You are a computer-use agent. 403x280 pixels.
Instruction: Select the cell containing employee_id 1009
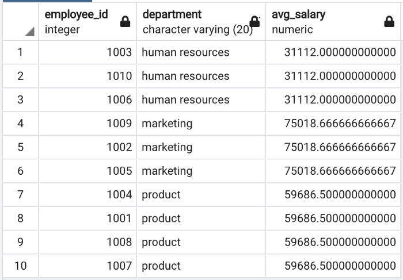point(88,124)
